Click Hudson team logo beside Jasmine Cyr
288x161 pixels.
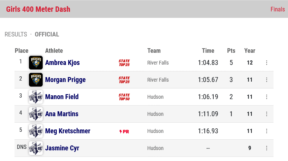(36, 148)
